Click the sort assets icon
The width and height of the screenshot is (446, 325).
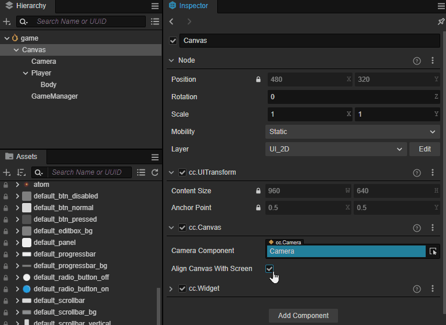click(21, 172)
